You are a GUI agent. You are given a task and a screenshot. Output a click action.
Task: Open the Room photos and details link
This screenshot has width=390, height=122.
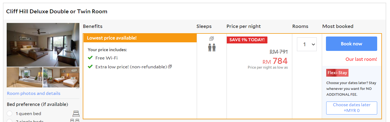click(33, 94)
